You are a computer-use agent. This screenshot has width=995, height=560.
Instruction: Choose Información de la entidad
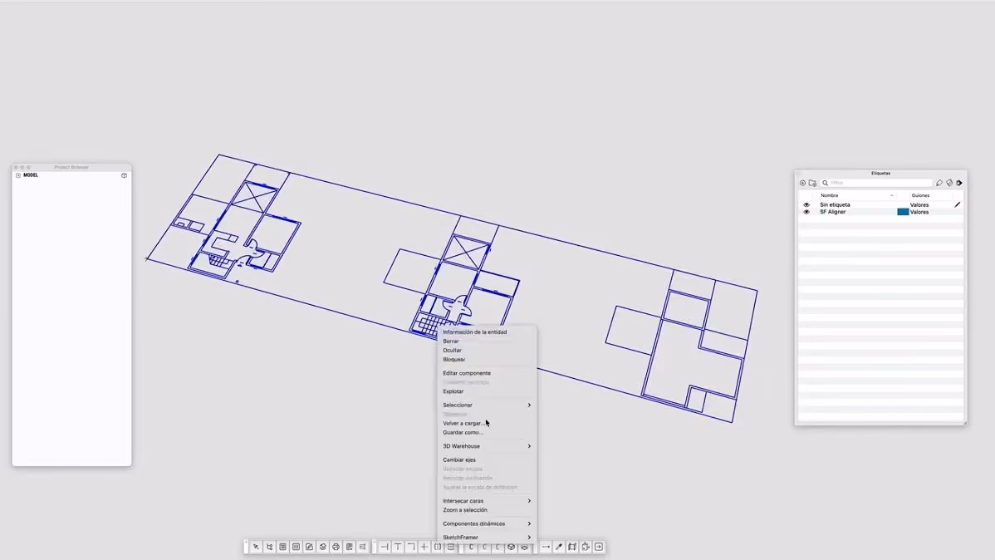pyautogui.click(x=474, y=332)
